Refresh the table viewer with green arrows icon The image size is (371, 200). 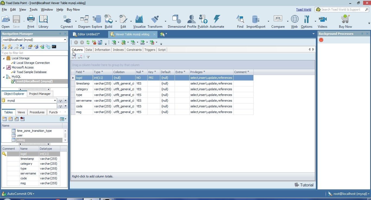(x=88, y=42)
